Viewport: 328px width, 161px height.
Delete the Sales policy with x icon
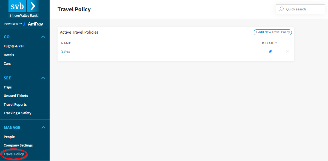(x=287, y=51)
